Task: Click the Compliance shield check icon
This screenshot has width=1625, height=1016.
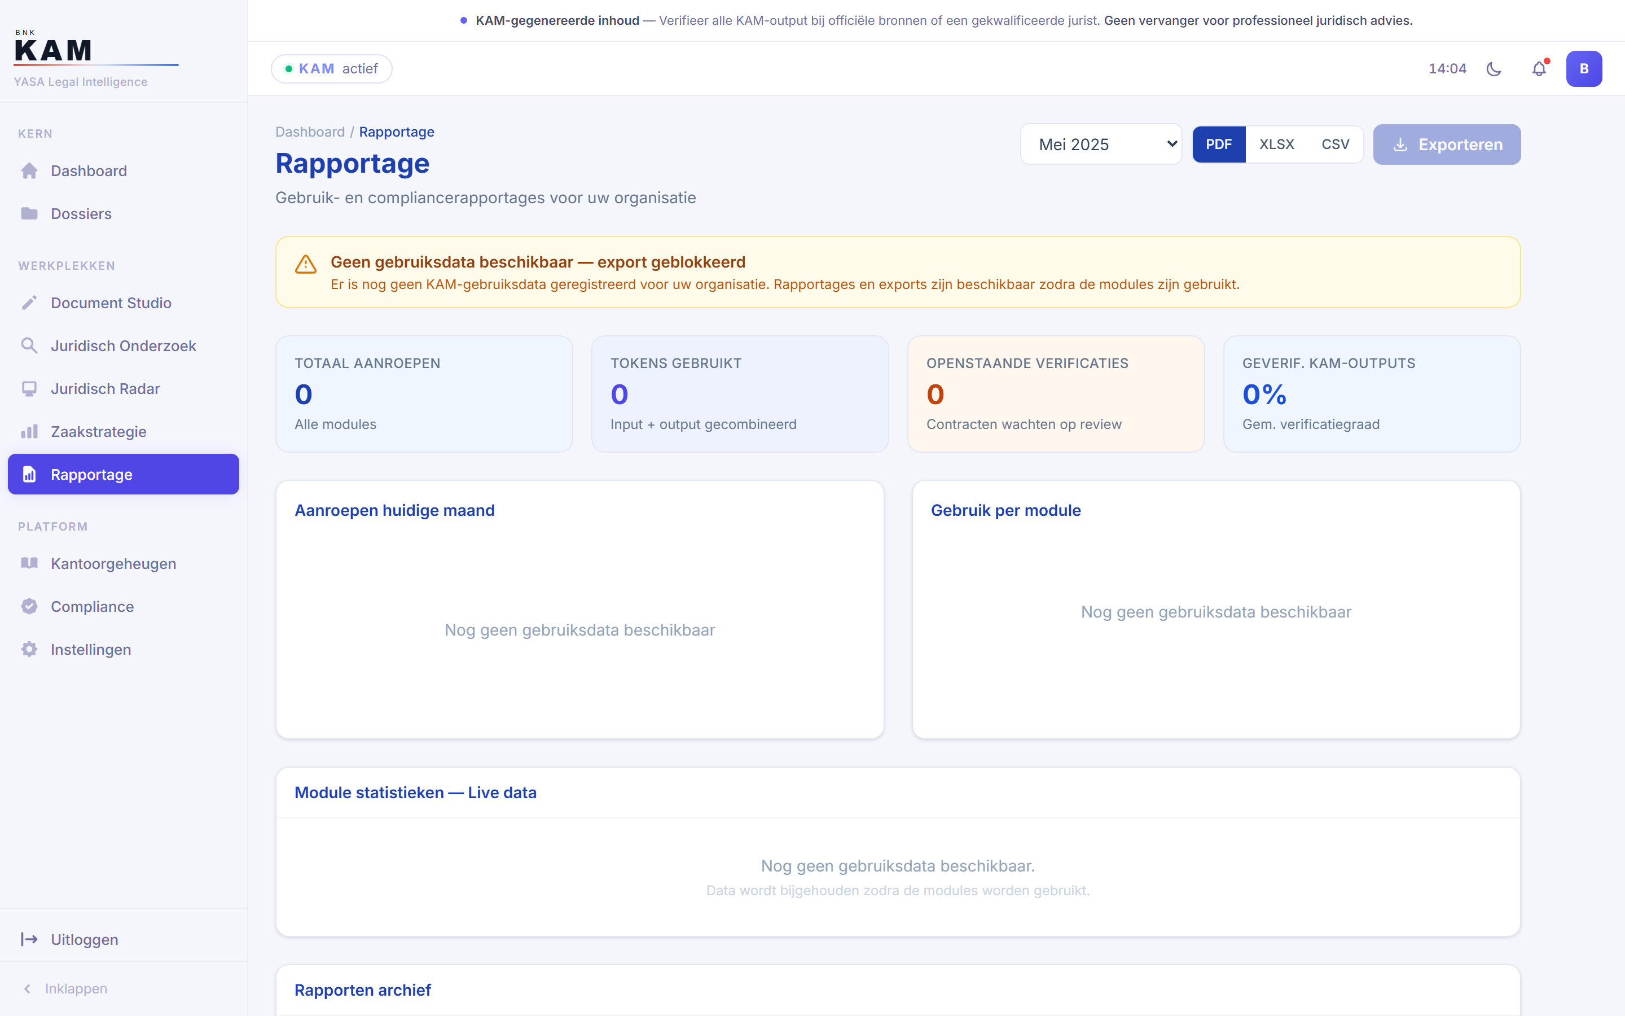Action: pos(29,606)
